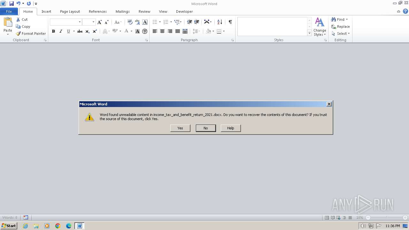The height and width of the screenshot is (230, 409).
Task: Open the font name dropdown
Action: coord(80,22)
